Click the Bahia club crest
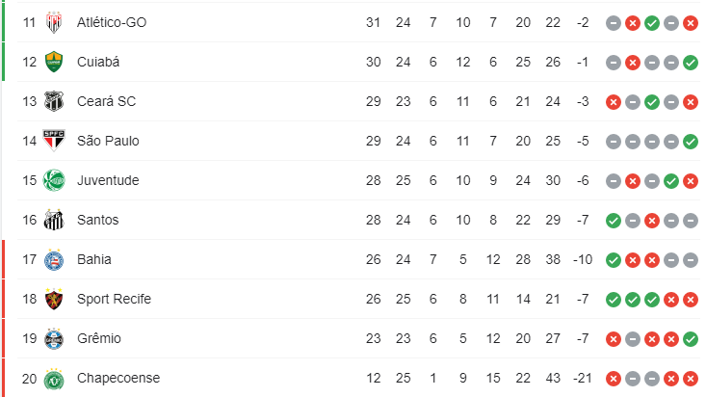706x397 pixels. pyautogui.click(x=54, y=259)
